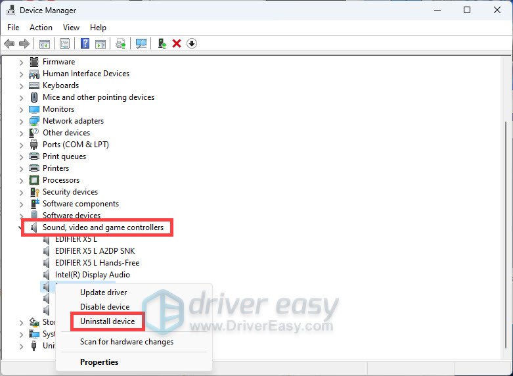Select Update driver in the context menu
The height and width of the screenshot is (376, 513).
click(x=103, y=293)
